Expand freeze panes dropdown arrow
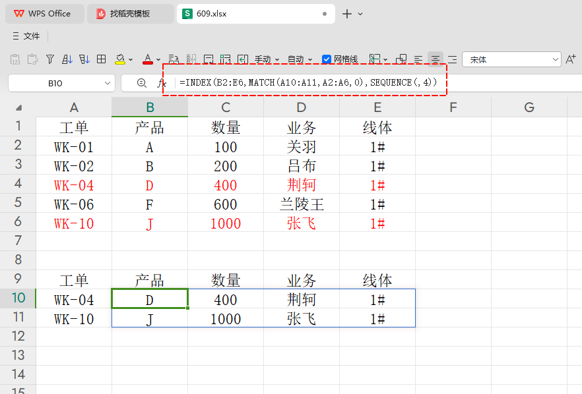The height and width of the screenshot is (394, 582). coord(385,59)
